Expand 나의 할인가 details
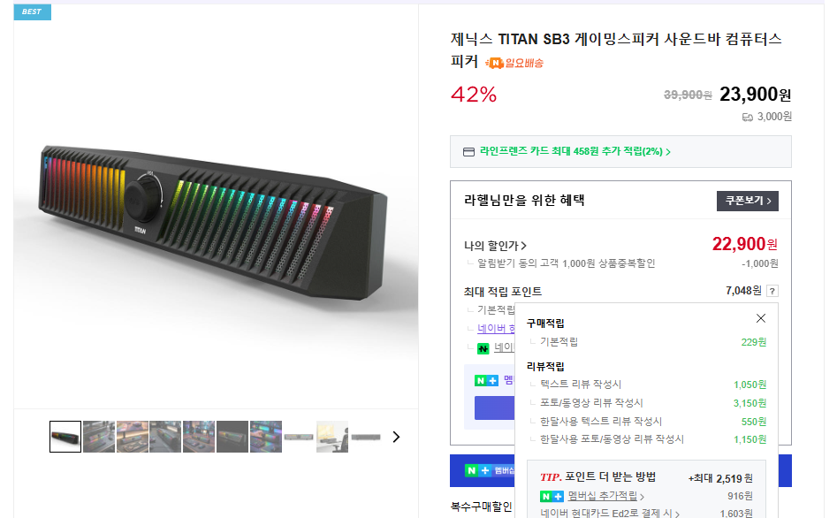The height and width of the screenshot is (518, 837). (x=496, y=246)
